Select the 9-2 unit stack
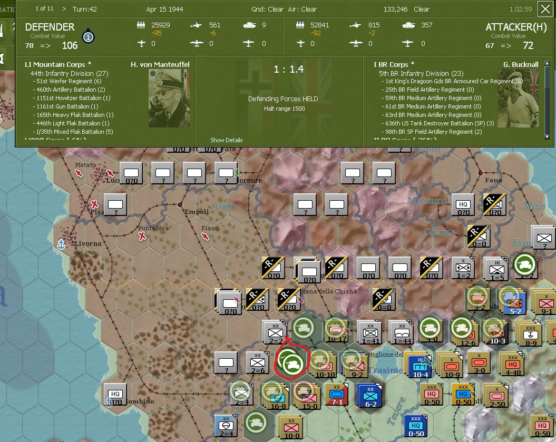The width and height of the screenshot is (556, 442). 356,365
